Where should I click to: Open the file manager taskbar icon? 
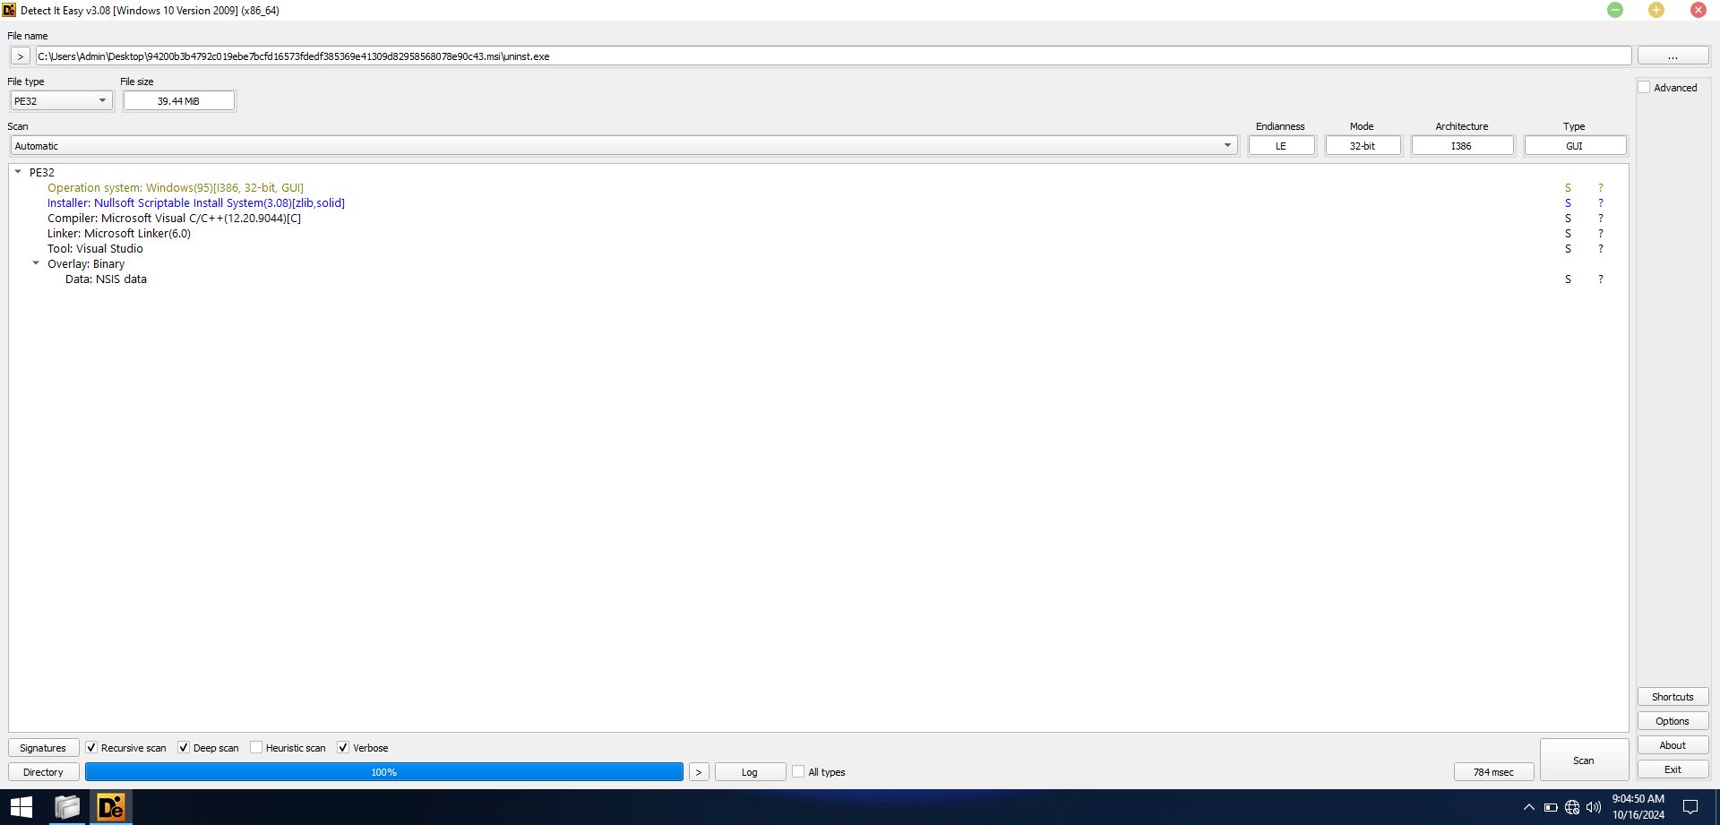(67, 807)
